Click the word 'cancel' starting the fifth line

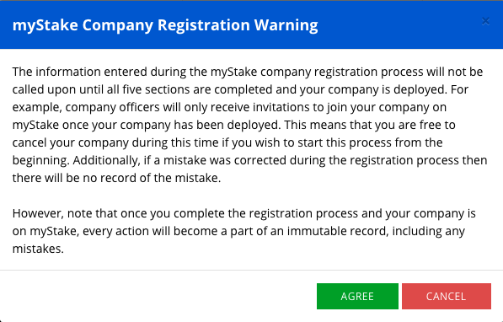click(x=29, y=142)
